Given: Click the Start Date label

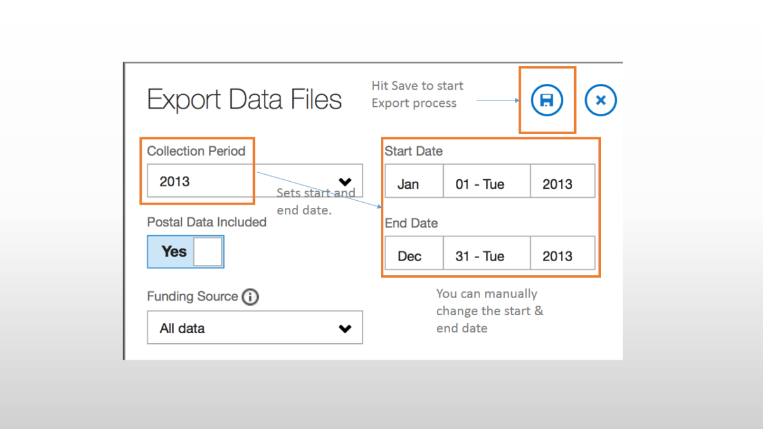Looking at the screenshot, I should [x=413, y=151].
